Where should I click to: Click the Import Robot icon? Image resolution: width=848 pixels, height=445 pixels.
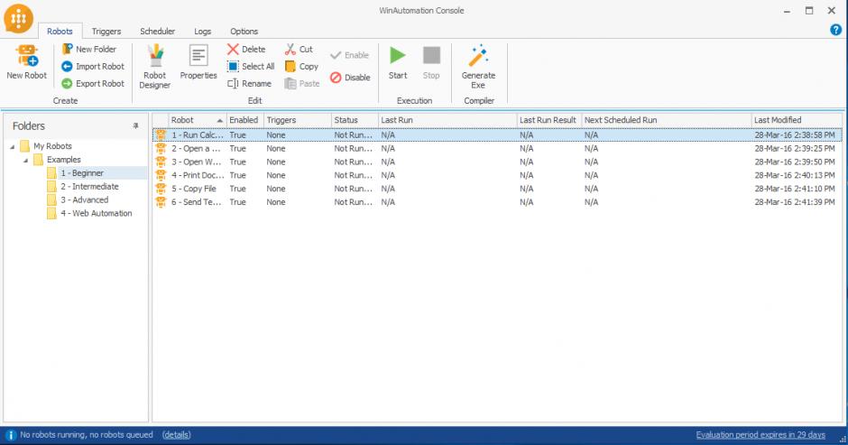point(67,66)
